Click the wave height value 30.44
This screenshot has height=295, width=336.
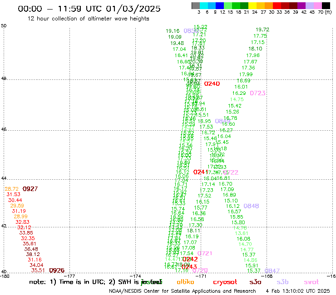coord(15,200)
